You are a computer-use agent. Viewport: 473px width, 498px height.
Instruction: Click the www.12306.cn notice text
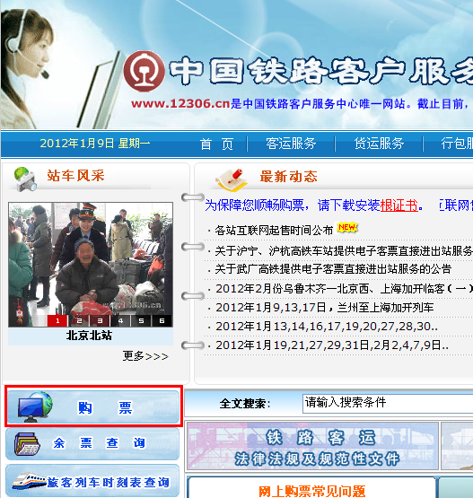(300, 103)
